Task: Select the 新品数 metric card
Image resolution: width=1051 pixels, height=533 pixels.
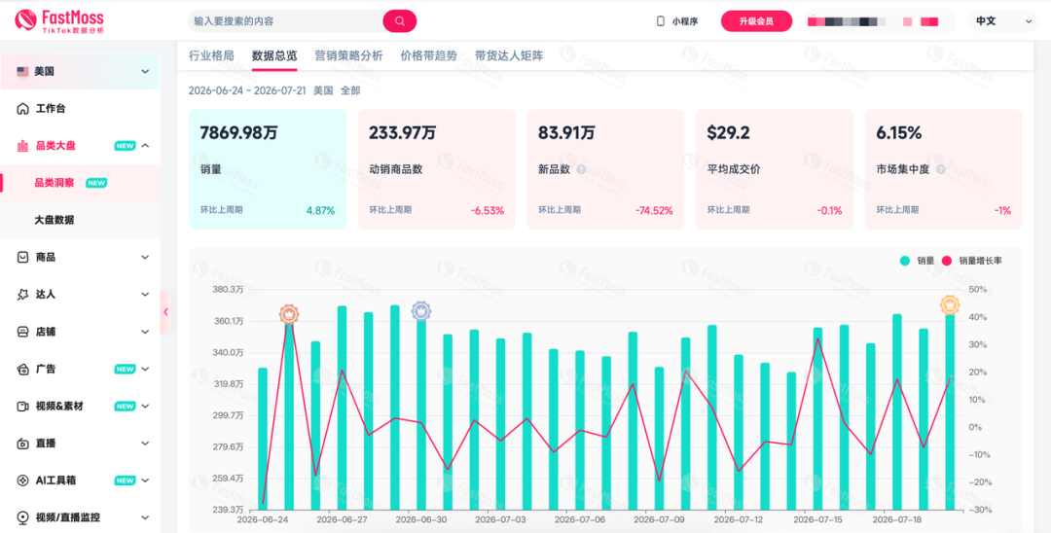Action: [x=605, y=169]
